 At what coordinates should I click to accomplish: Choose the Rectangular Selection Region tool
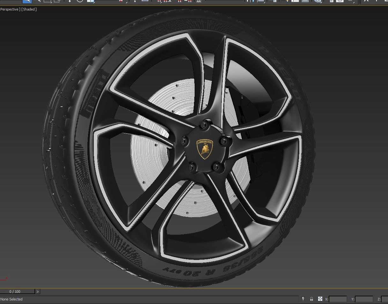[x=48, y=1]
